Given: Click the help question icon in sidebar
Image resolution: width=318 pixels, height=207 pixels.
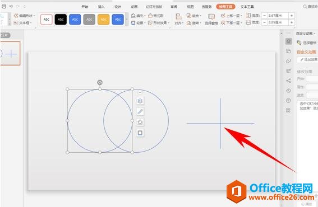Looking at the screenshot, I should pyautogui.click(x=288, y=100).
